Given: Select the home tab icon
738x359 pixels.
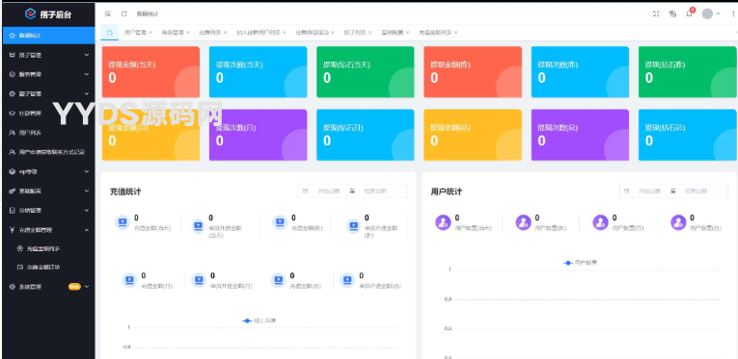Looking at the screenshot, I should (110, 33).
